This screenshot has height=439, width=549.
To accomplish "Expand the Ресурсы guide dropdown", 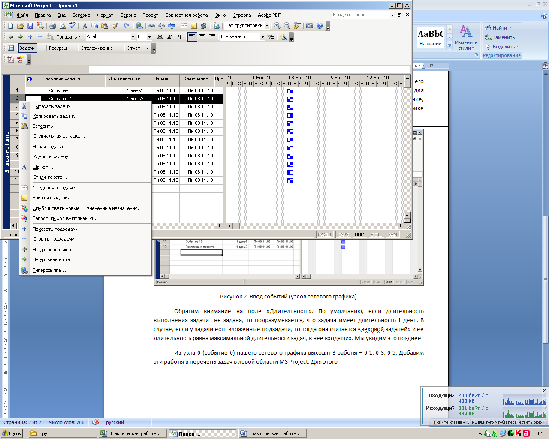I will coord(74,48).
